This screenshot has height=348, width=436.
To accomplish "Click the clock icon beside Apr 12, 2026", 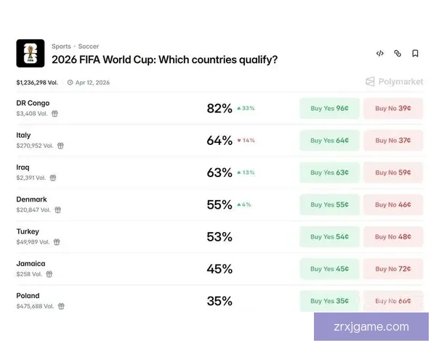I will [x=70, y=83].
